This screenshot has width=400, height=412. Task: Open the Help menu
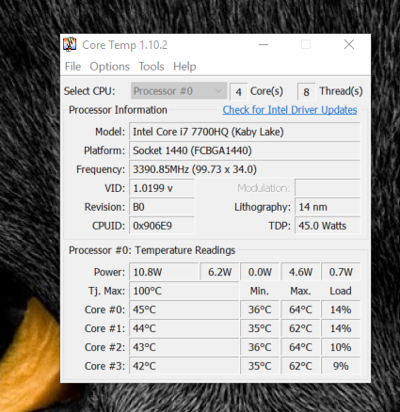coord(184,67)
